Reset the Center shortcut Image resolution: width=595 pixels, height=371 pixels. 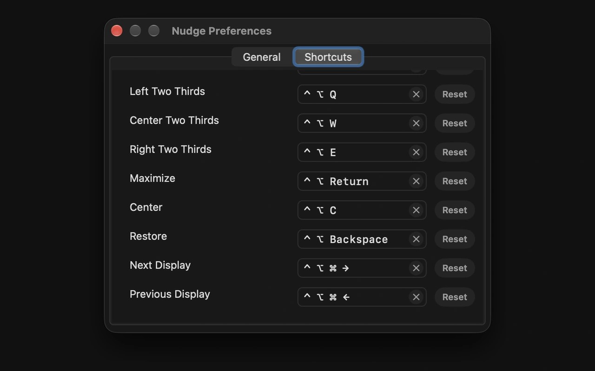pos(455,210)
